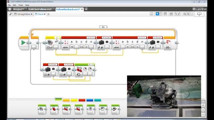This screenshot has height=120, width=214.
Task: Pick the Large Motor block from palette
Action: click(x=54, y=109)
